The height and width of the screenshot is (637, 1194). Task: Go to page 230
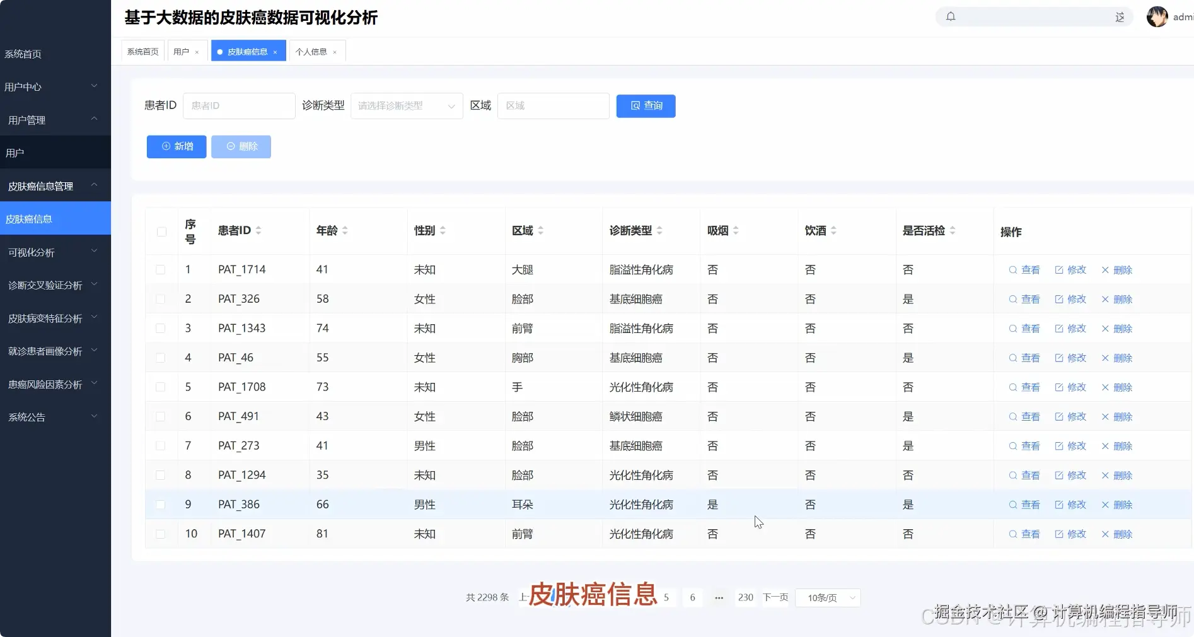coord(745,597)
